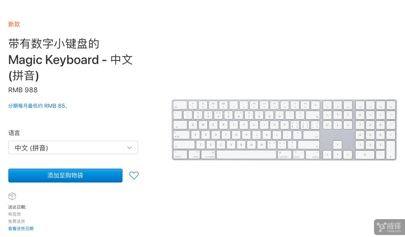The height and width of the screenshot is (237, 405).
Task: Click the spacebar in the keyboard image
Action: click(x=247, y=154)
